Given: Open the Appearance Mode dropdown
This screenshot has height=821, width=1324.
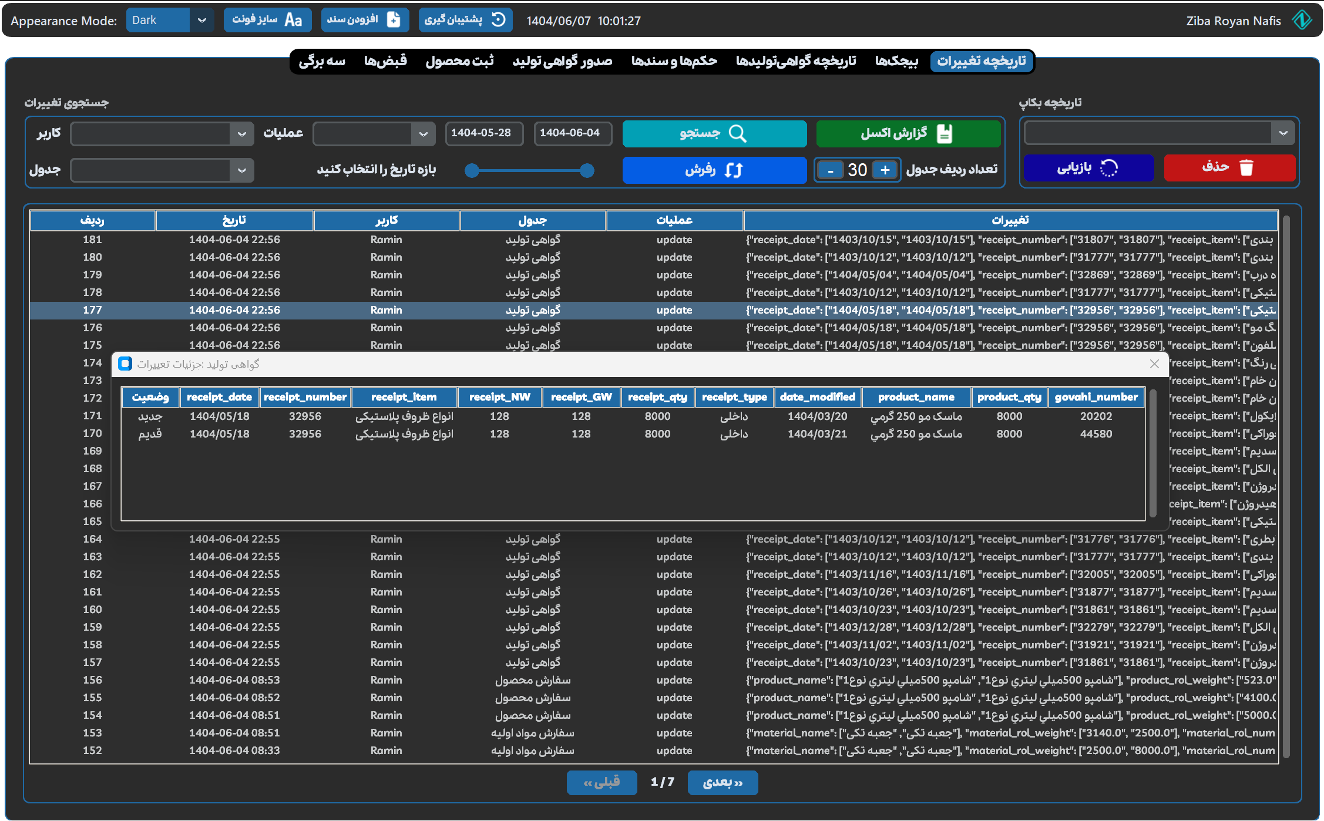Looking at the screenshot, I should coord(201,20).
